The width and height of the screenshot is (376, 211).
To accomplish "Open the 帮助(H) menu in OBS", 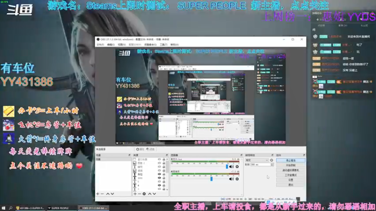I will pyautogui.click(x=174, y=45).
